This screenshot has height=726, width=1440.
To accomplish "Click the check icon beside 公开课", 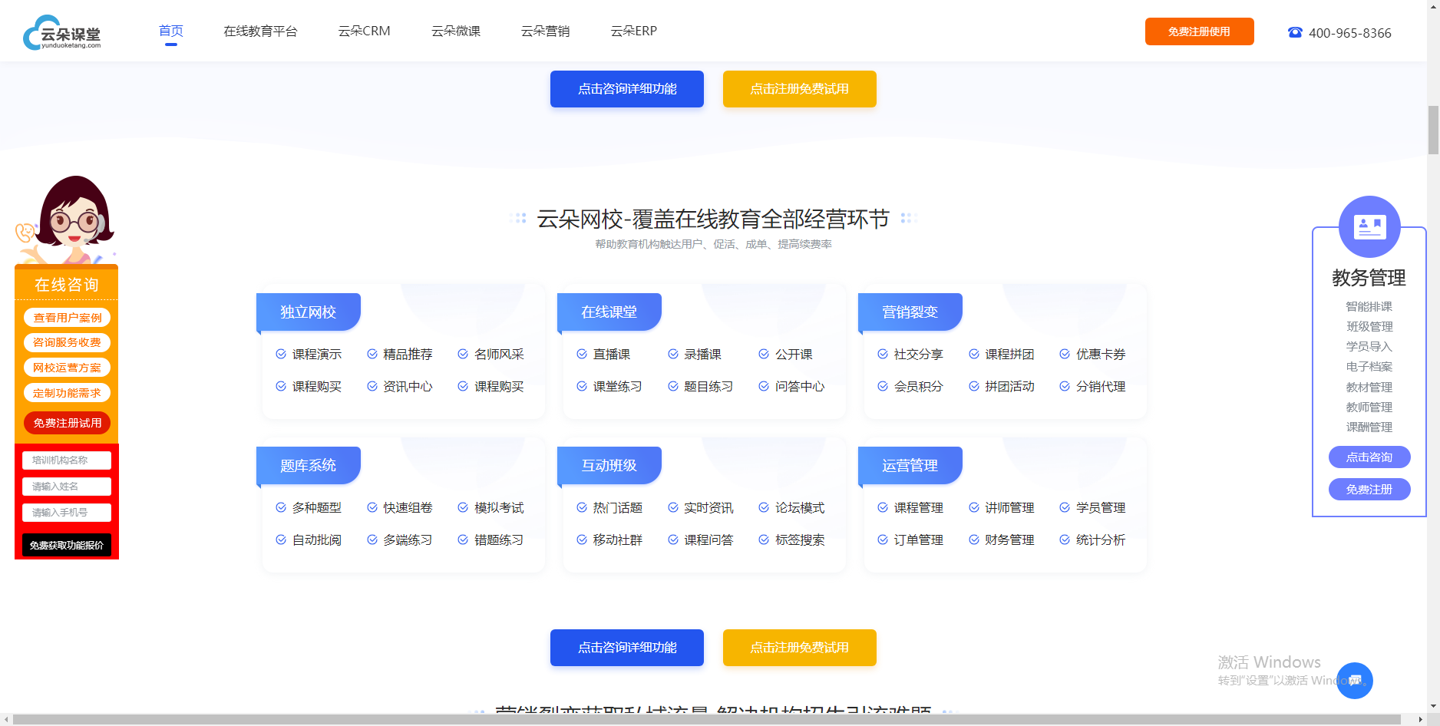I will pyautogui.click(x=764, y=354).
